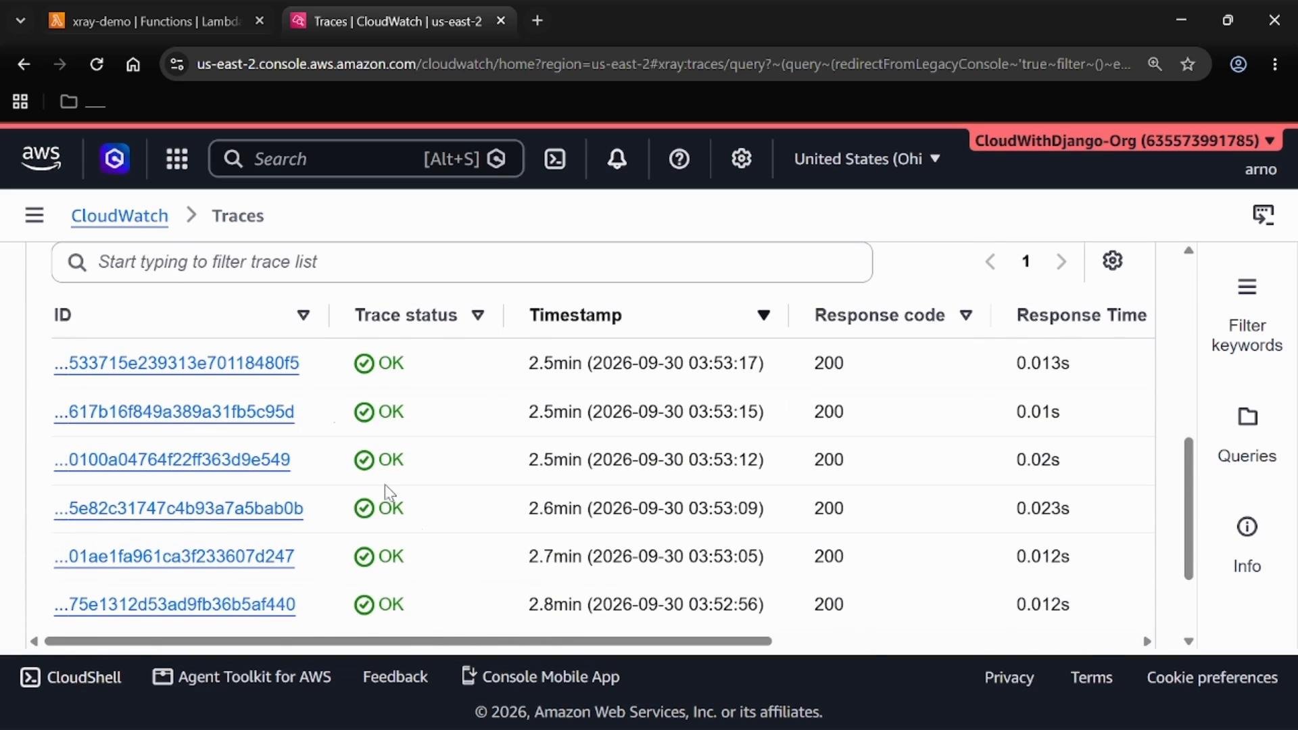
Task: Open the Chrome three-dot menu
Action: click(1275, 64)
